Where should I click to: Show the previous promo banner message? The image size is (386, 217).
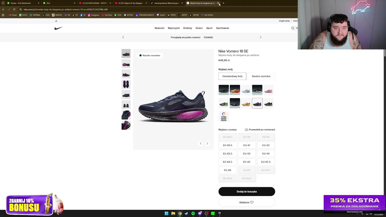(123, 37)
